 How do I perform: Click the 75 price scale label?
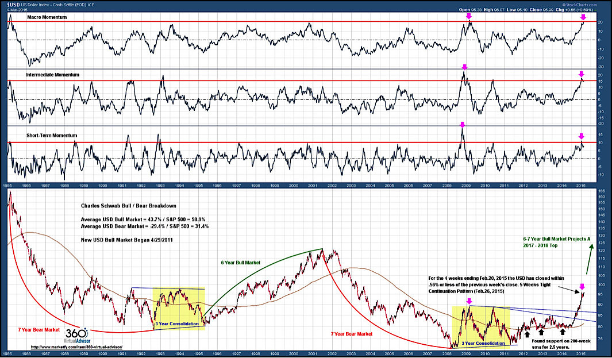click(x=601, y=339)
